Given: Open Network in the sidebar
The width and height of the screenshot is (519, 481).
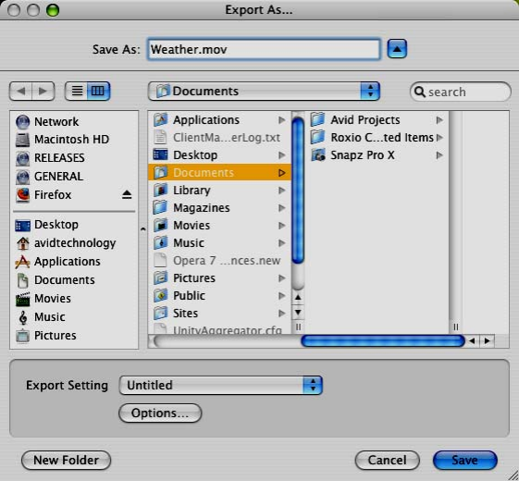Looking at the screenshot, I should tap(47, 122).
